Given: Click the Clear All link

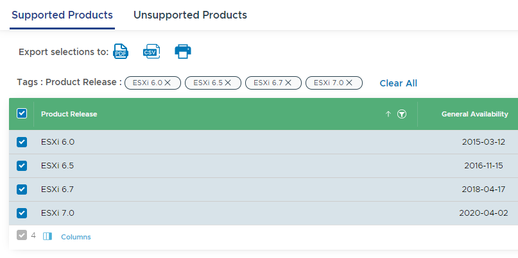Looking at the screenshot, I should [x=399, y=83].
